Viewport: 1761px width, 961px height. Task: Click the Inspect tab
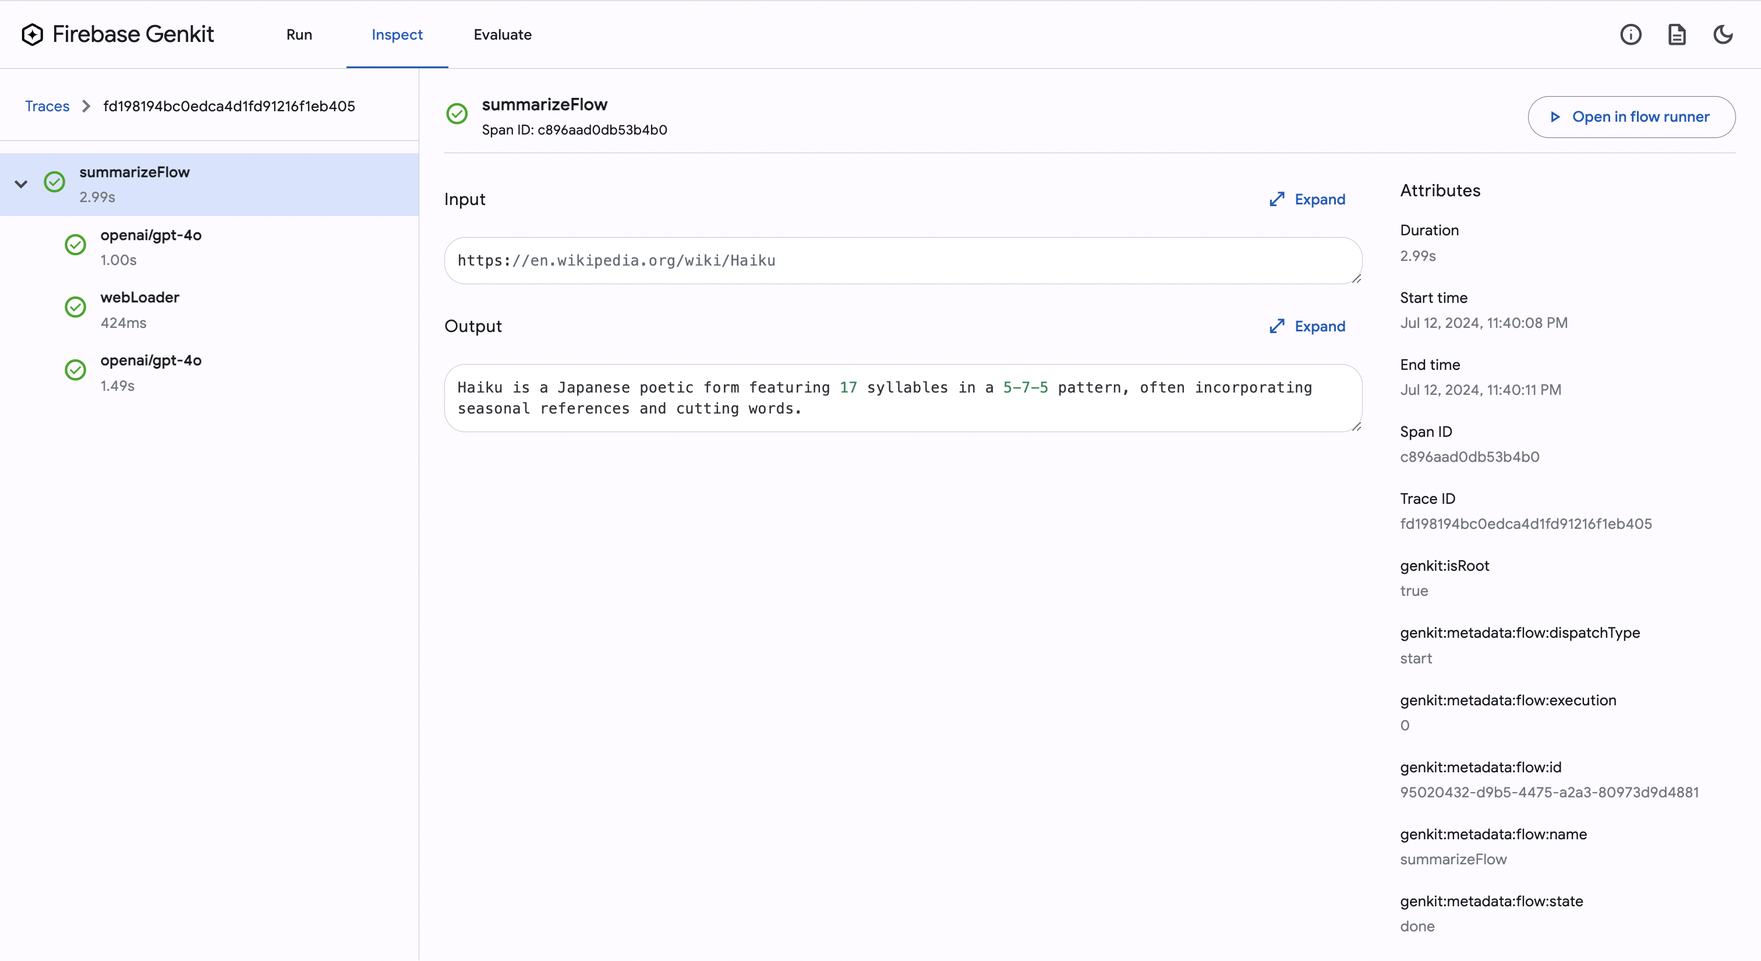(x=397, y=34)
